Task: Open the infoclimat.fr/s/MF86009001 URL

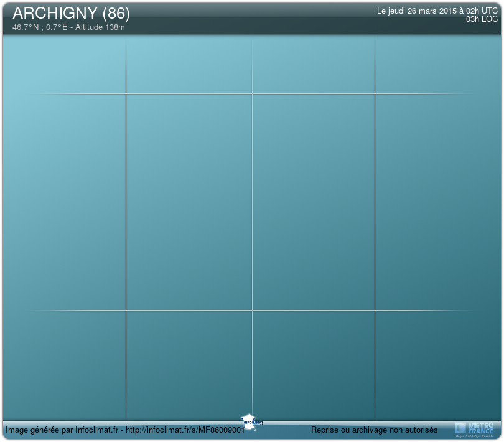Action: pos(186,430)
